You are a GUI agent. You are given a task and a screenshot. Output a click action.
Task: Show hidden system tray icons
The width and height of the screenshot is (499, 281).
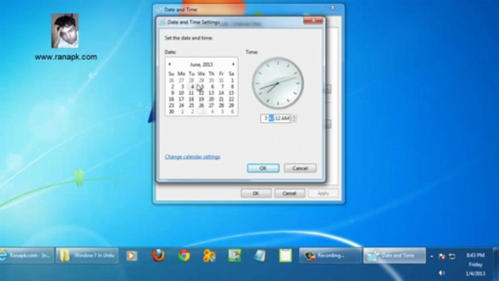pos(432,256)
